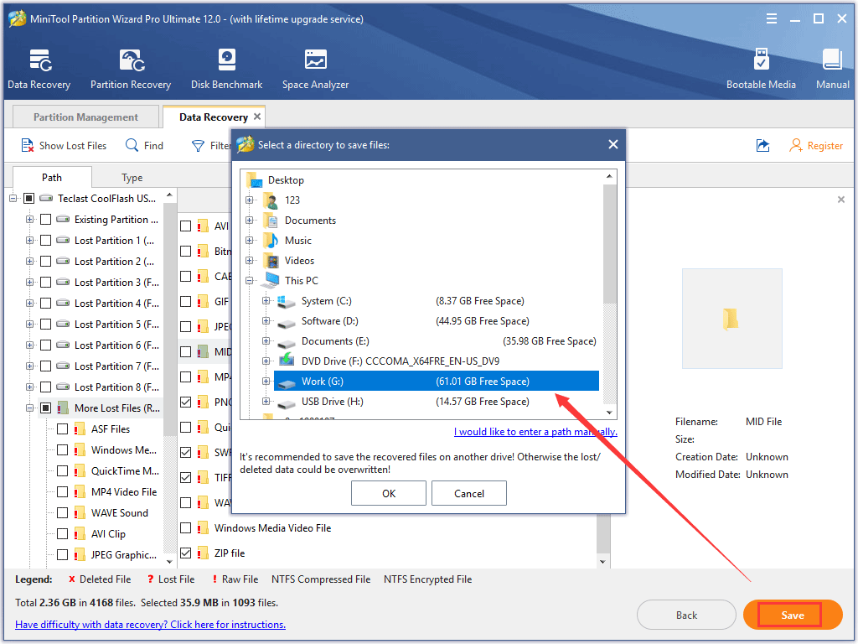Click the folder preview thumbnail

click(x=731, y=318)
